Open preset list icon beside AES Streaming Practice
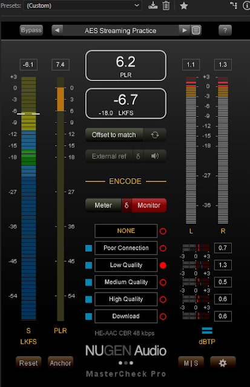The image size is (250, 387). [196, 30]
